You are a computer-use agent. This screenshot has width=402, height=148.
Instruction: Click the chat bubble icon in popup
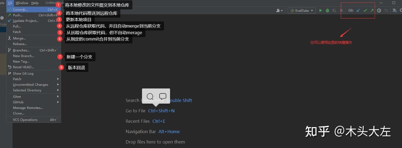click(x=163, y=96)
